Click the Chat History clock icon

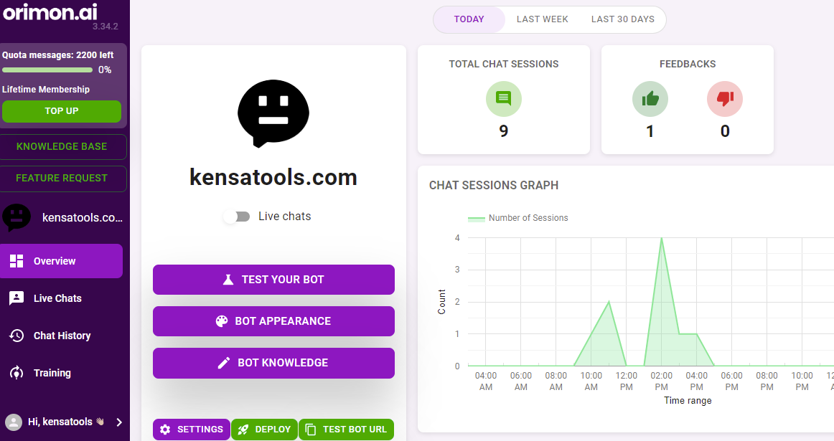tap(17, 336)
